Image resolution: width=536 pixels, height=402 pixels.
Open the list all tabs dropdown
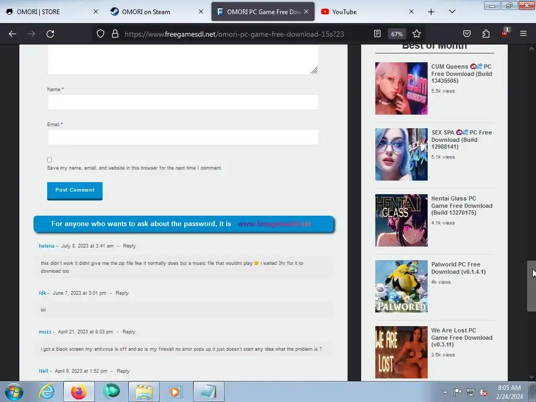(x=452, y=12)
